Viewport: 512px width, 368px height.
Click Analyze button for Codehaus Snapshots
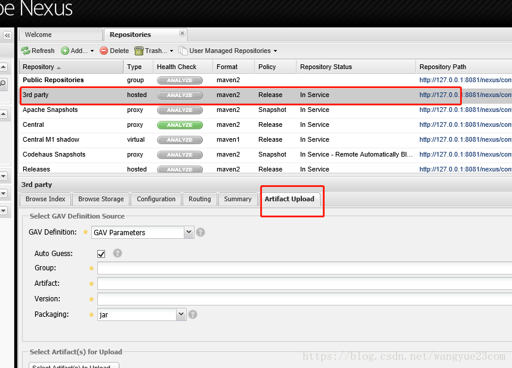pyautogui.click(x=180, y=155)
